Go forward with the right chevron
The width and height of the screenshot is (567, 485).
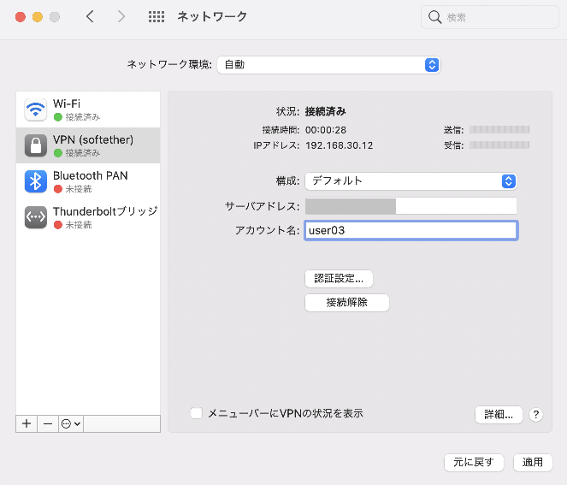pos(121,16)
